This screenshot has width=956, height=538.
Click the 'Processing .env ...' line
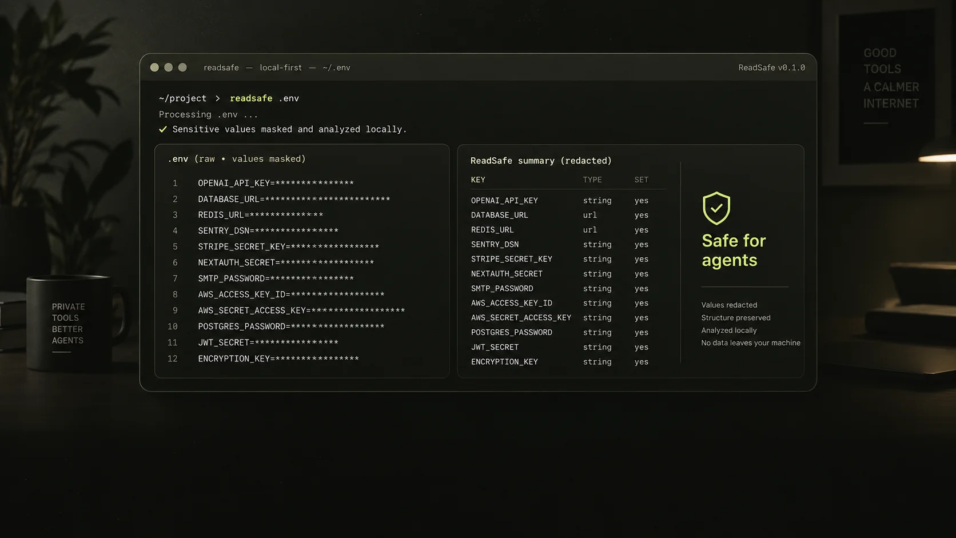208,114
